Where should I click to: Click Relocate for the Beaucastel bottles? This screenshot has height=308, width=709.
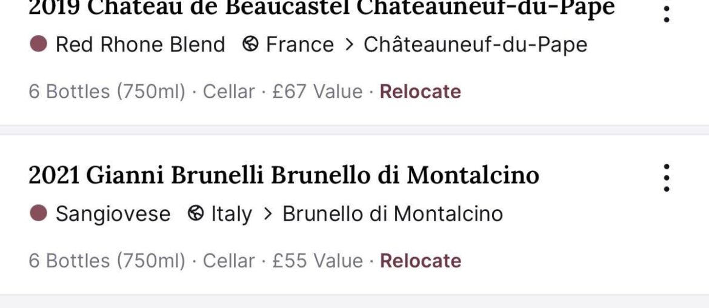pos(420,92)
